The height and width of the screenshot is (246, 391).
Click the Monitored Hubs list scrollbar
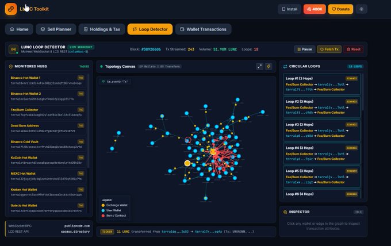pos(89,121)
